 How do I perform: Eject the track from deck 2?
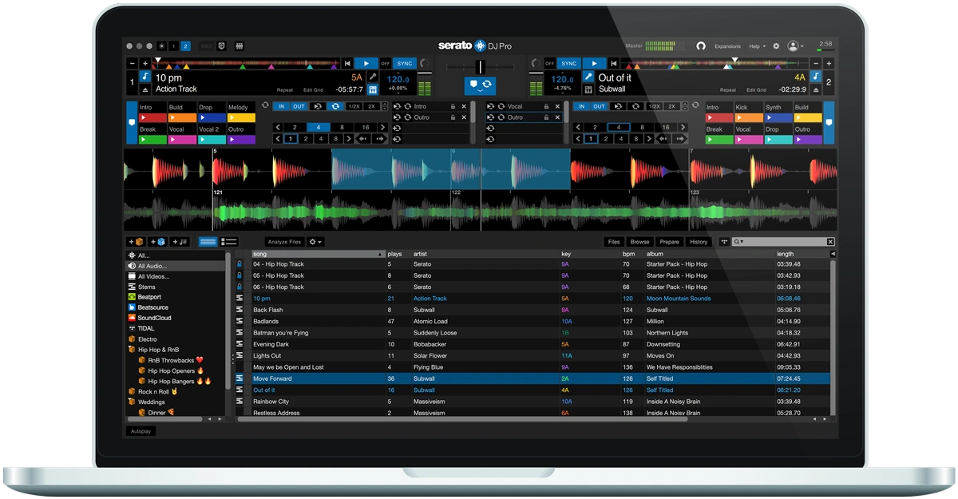coord(816,89)
